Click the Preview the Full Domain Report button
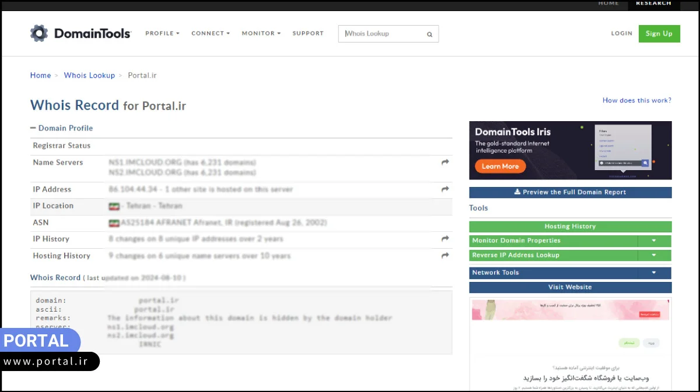This screenshot has width=700, height=392. (x=570, y=192)
